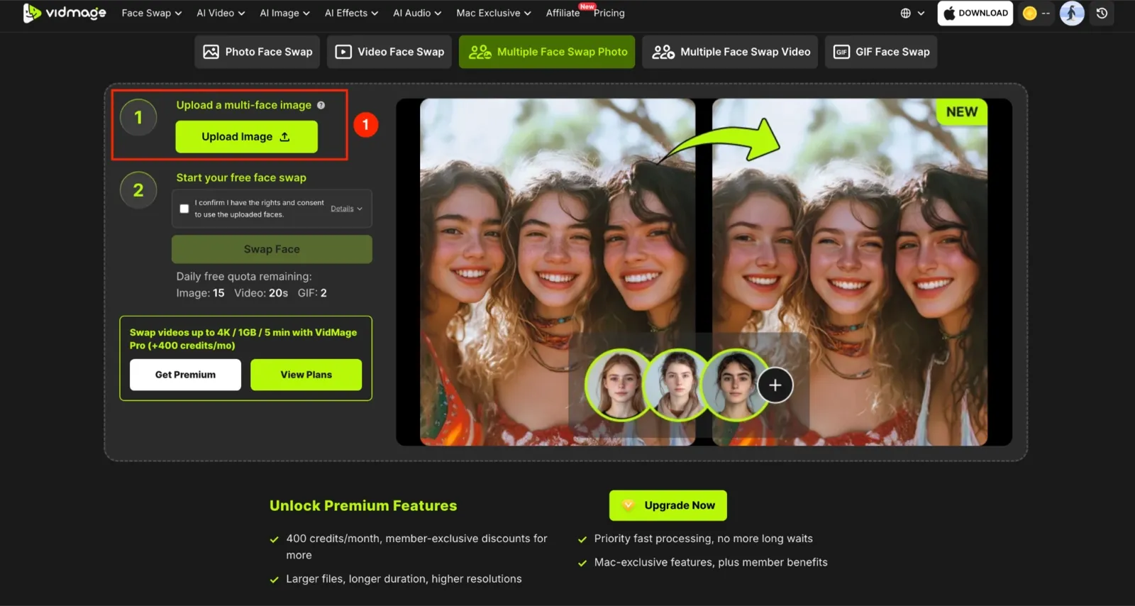Go to the Affiliate page
The image size is (1135, 606).
click(563, 13)
